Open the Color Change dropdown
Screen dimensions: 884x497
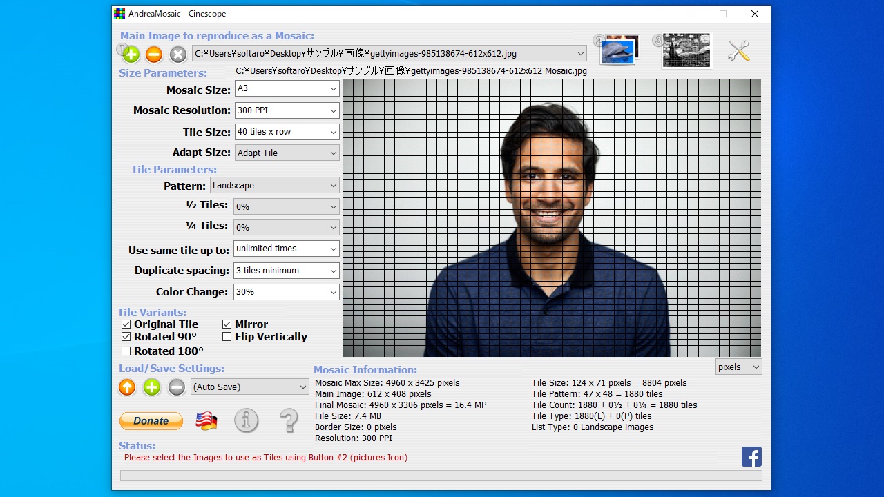(287, 292)
